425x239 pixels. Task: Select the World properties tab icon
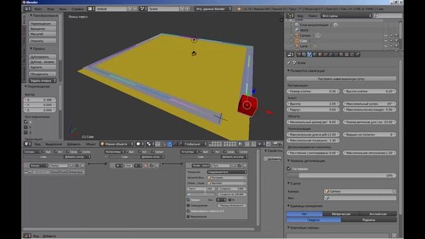(x=315, y=54)
